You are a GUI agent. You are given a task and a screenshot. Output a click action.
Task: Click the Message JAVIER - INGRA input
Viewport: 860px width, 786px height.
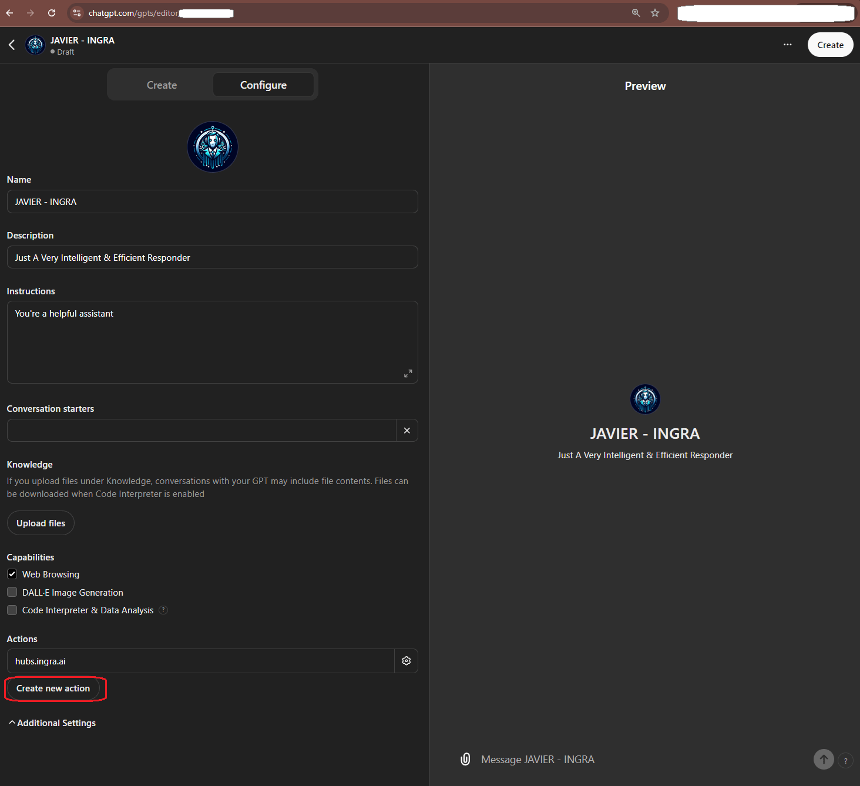coord(640,760)
